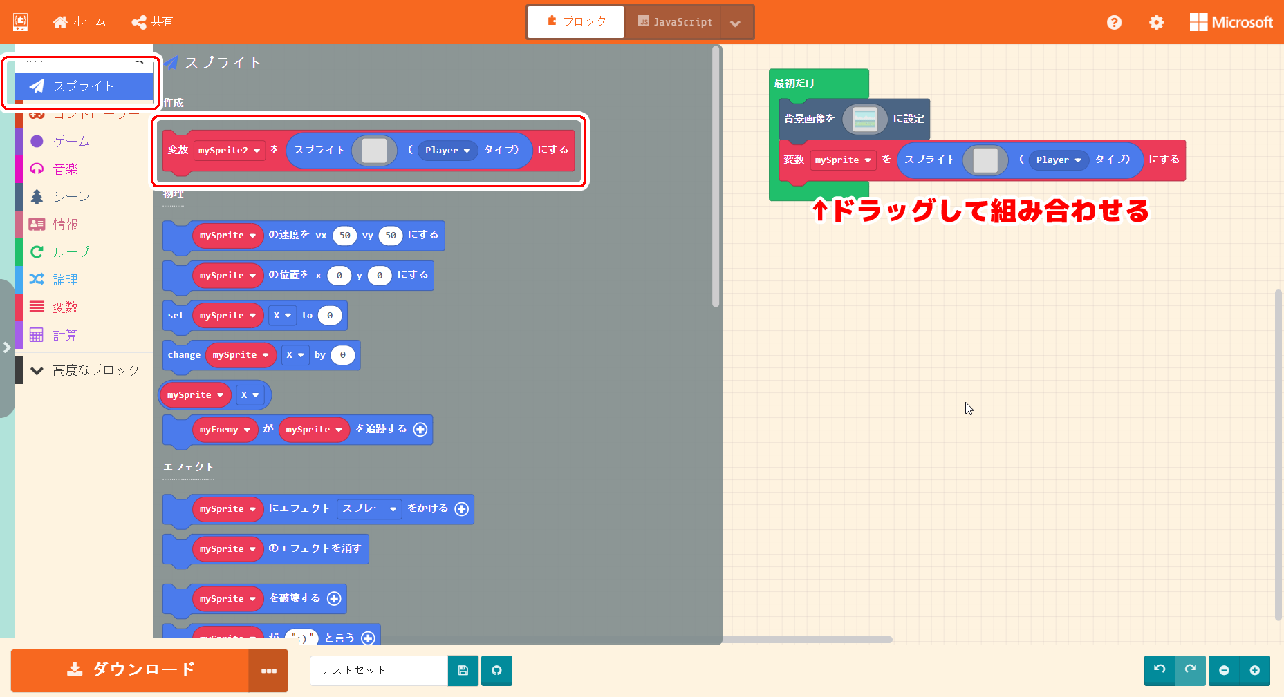The width and height of the screenshot is (1284, 697).
Task: Expand と言う block with plus icon
Action: 368,638
